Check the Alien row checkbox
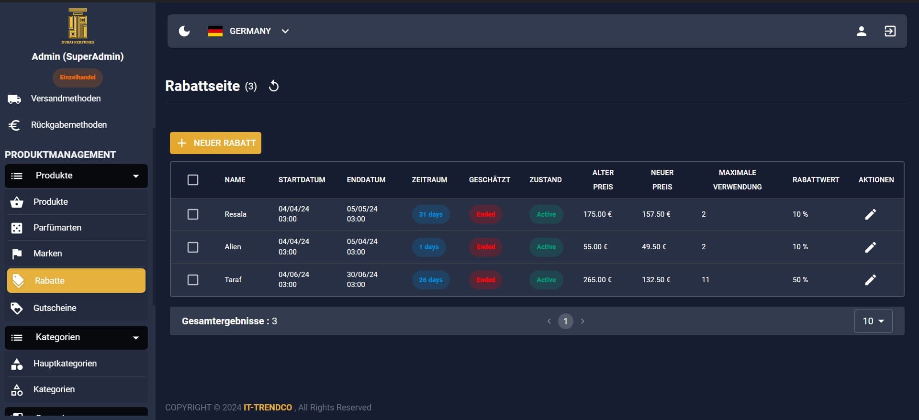 (x=193, y=247)
